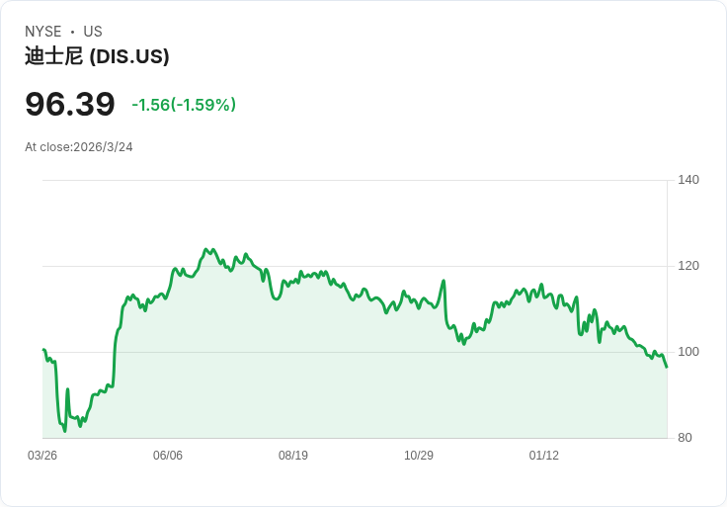The height and width of the screenshot is (507, 727).
Task: Click the 120 y-axis label
Action: pyautogui.click(x=688, y=266)
